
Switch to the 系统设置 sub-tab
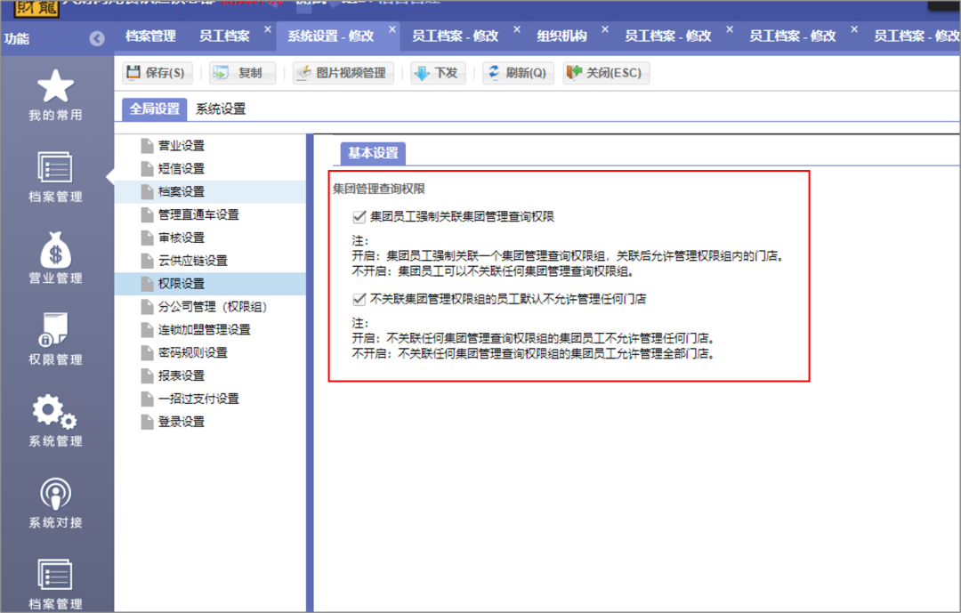coord(221,109)
